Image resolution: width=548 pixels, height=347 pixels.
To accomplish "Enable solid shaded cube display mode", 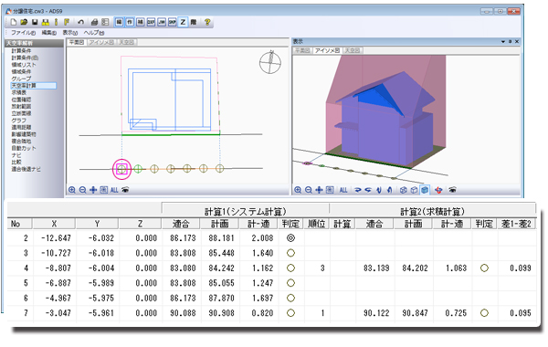I will [x=425, y=190].
